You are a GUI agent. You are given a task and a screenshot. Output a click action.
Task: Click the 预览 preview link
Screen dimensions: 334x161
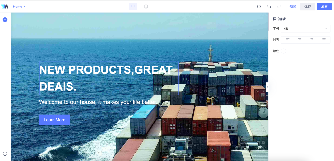click(293, 7)
